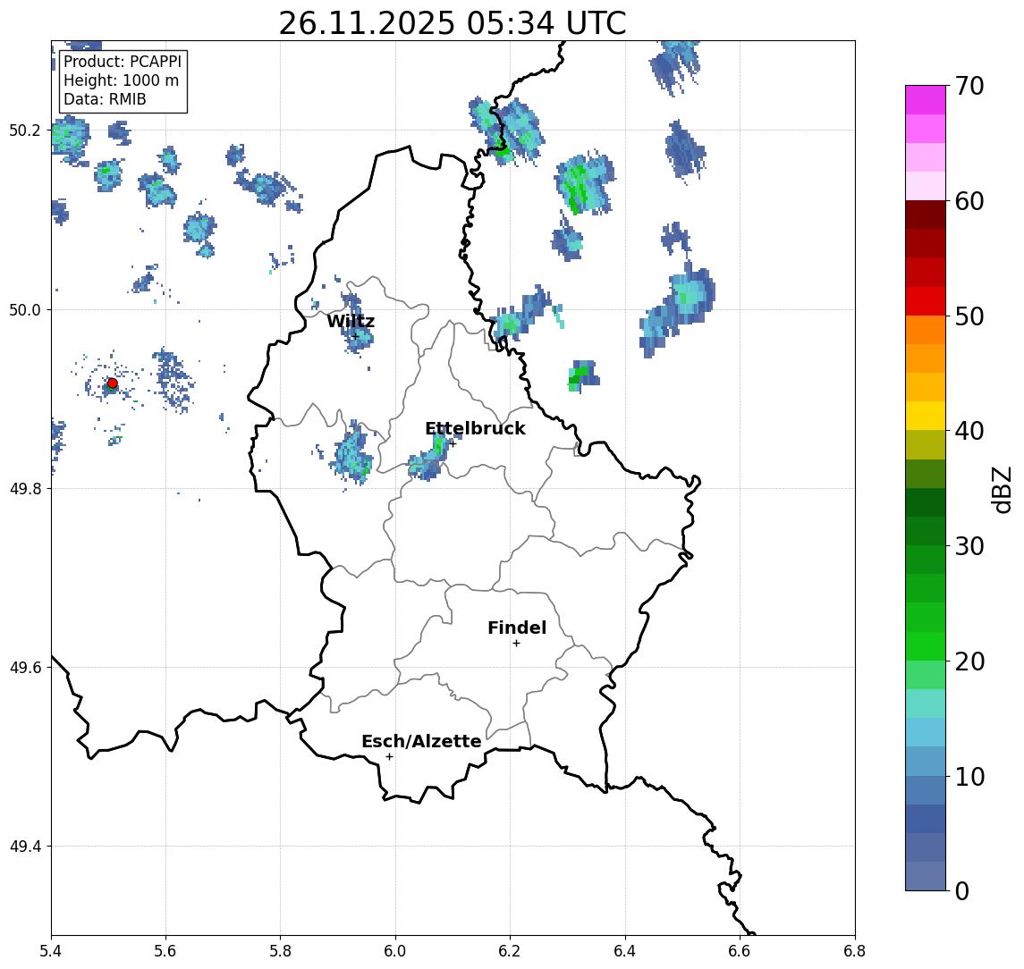1024x969 pixels.
Task: Click the 'Data: RMIB' legend line
Action: [x=105, y=99]
